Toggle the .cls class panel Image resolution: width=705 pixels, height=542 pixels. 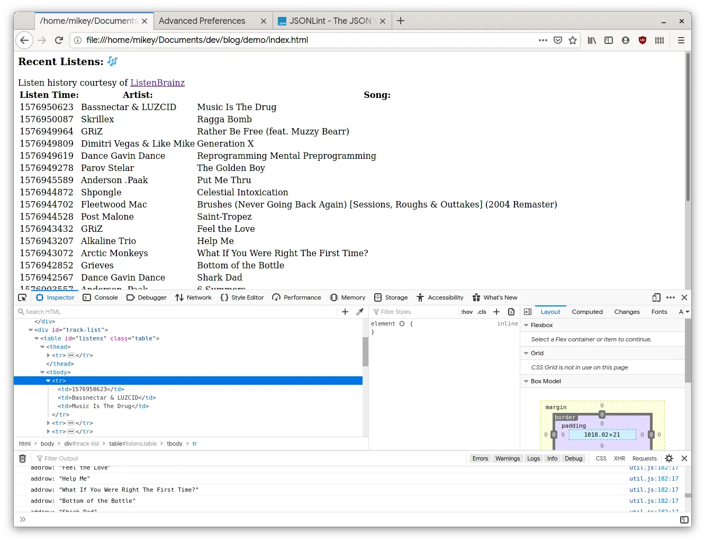click(x=482, y=312)
